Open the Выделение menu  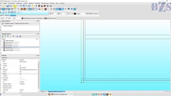19,3
